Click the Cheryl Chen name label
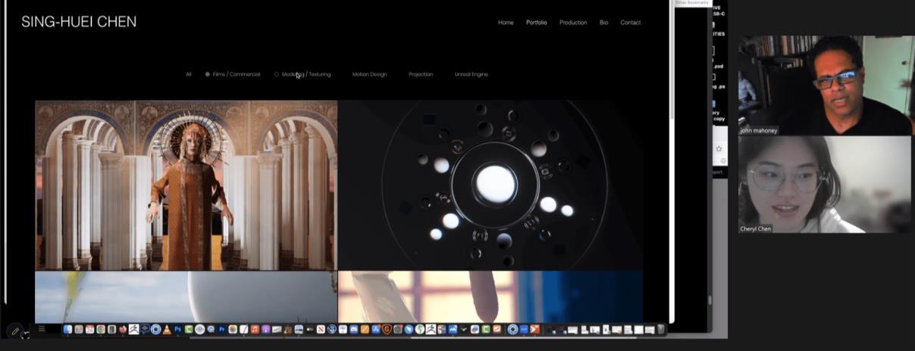Screen dimensions: 915x351 click(x=757, y=228)
